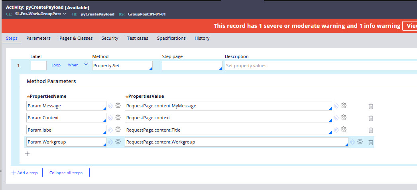View the History tab

(202, 38)
